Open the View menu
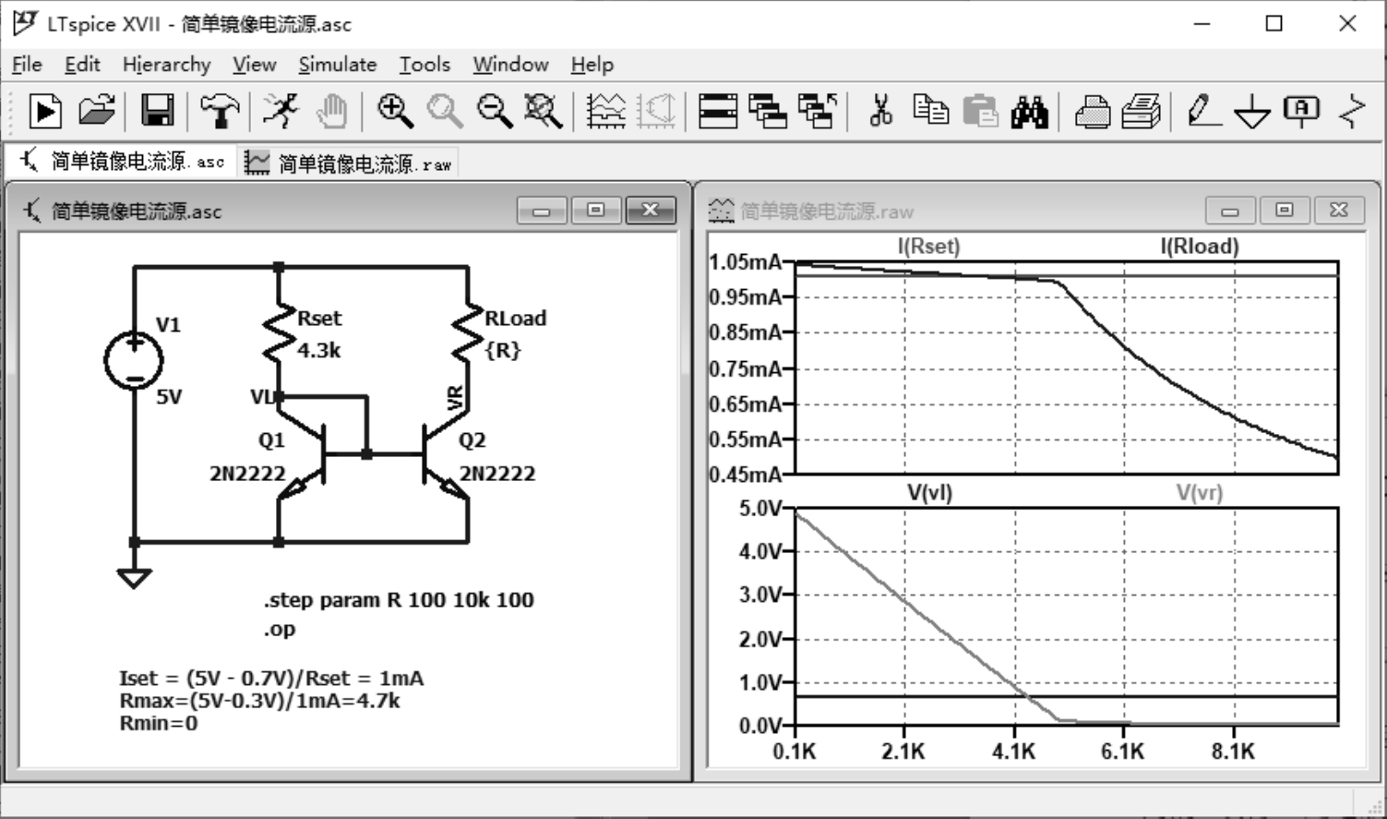 [x=255, y=65]
